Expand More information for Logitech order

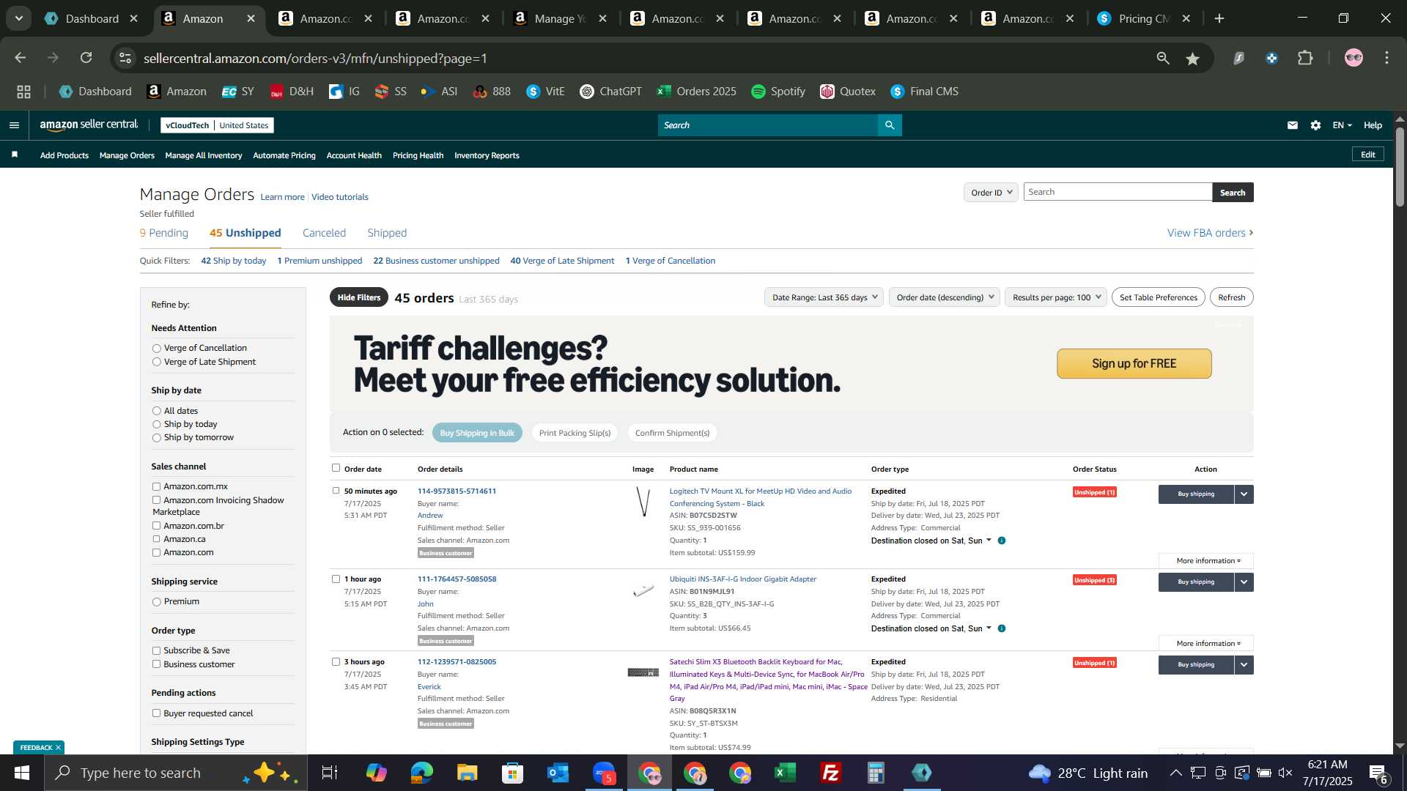click(x=1206, y=561)
